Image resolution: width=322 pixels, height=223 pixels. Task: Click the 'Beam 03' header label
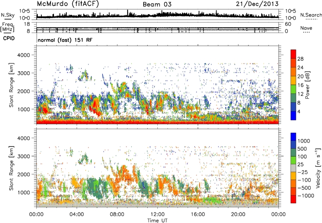click(x=157, y=4)
